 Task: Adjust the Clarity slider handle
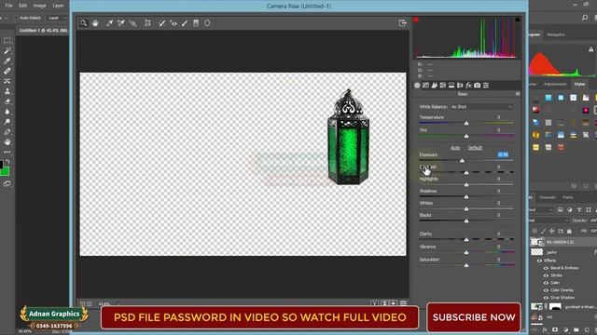466,240
